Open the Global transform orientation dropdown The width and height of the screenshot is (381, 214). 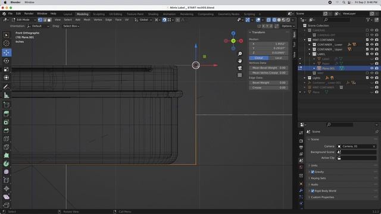pos(144,20)
